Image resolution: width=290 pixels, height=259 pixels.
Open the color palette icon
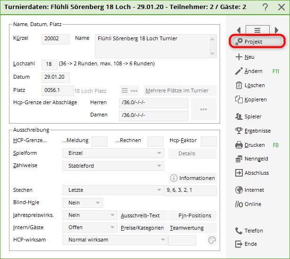click(x=212, y=240)
